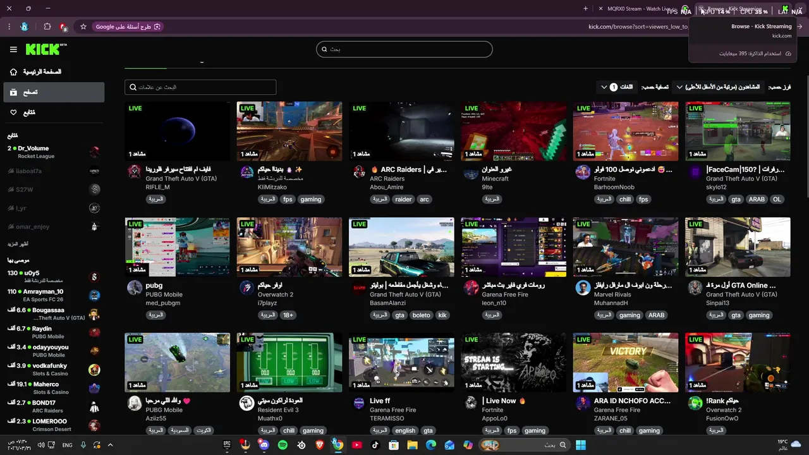Image resolution: width=809 pixels, height=455 pixels.
Task: Click the med_pubgm channel avatar
Action: click(x=135, y=288)
